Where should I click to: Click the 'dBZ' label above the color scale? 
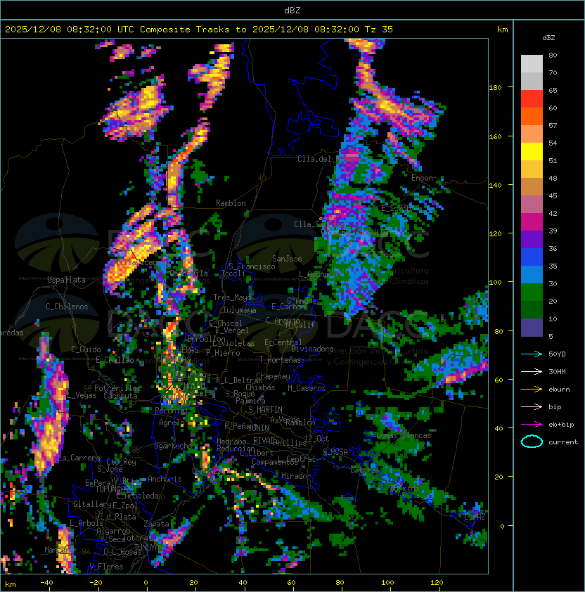point(548,38)
